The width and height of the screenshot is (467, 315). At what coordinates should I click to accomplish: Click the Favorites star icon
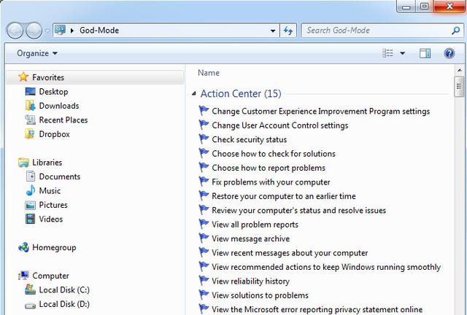click(x=23, y=77)
